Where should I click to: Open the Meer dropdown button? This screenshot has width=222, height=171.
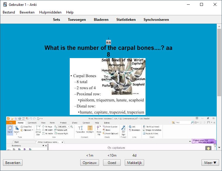tap(210, 162)
